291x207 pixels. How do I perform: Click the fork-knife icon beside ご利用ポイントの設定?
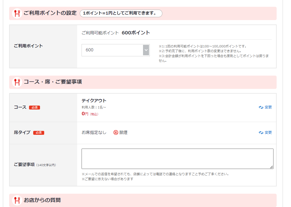point(17,13)
